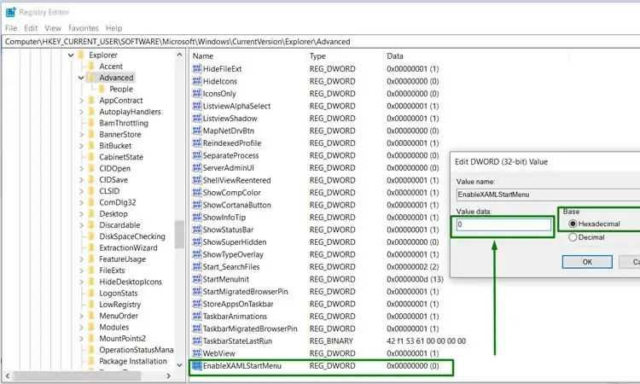The height and width of the screenshot is (384, 640).
Task: Click the ListviewAlphaSelect value icon
Action: (197, 106)
